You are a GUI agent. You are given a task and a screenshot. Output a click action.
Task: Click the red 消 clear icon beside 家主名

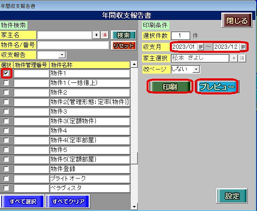pos(104,35)
